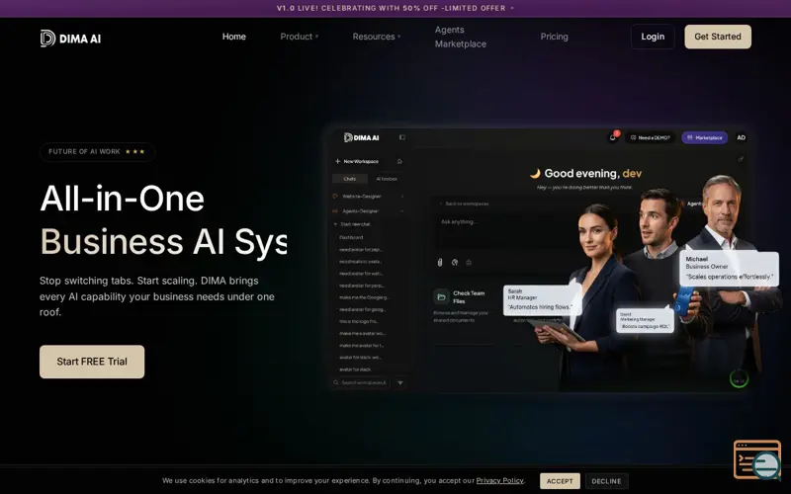Click the globe icon under the Ask anything box

[x=455, y=262]
